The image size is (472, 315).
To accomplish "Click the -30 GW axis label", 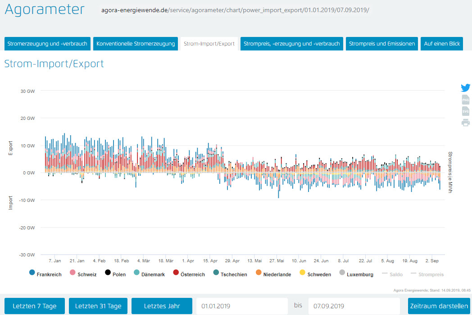I will click(x=27, y=255).
